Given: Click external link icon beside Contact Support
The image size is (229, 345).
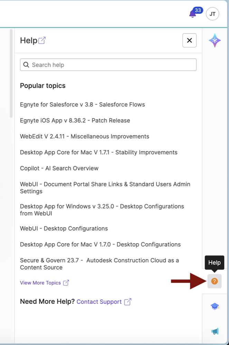Looking at the screenshot, I should click(x=127, y=301).
